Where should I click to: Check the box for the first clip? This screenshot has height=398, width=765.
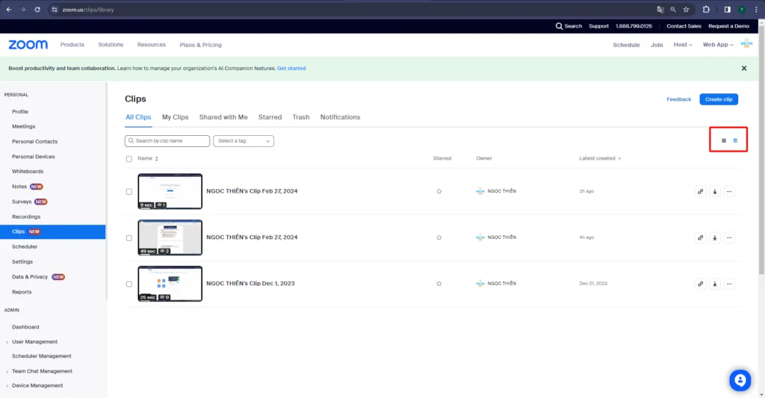click(129, 191)
